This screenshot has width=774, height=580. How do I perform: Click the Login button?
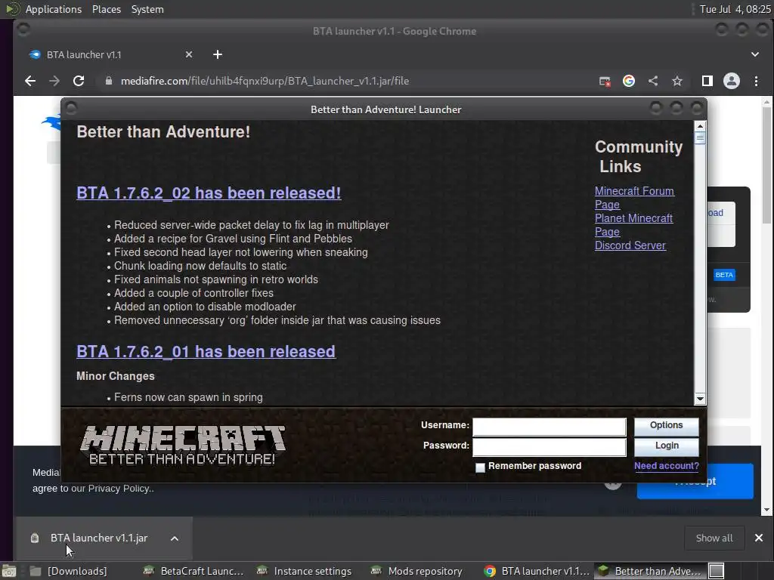coord(666,446)
